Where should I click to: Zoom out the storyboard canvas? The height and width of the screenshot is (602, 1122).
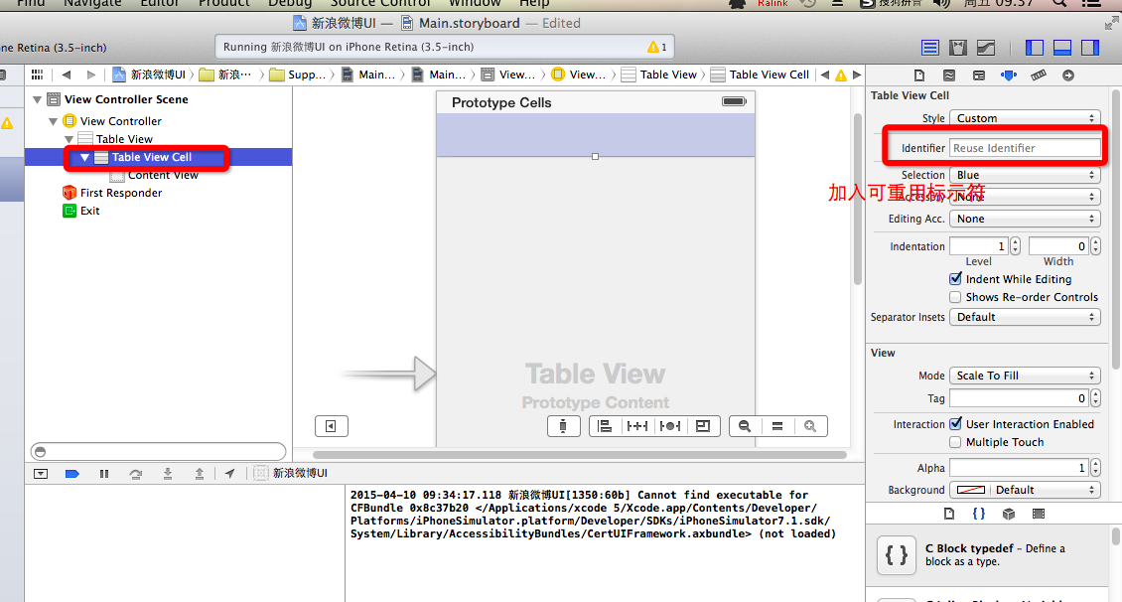[745, 426]
